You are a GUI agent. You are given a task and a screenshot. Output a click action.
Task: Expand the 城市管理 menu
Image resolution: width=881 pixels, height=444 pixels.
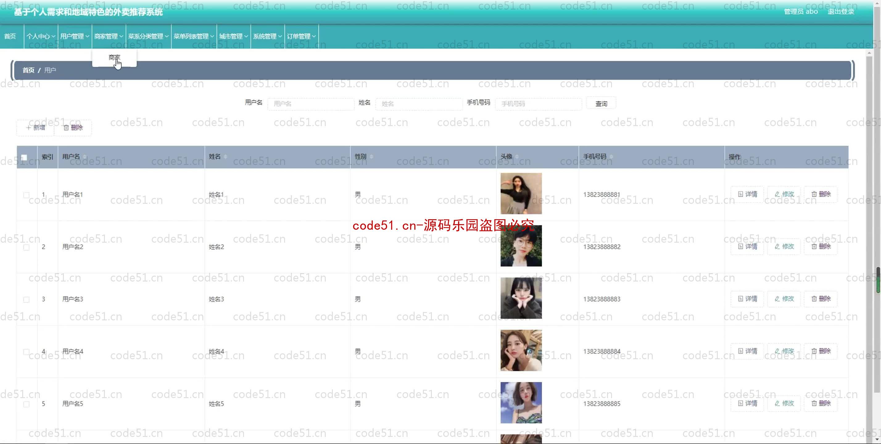[x=233, y=36]
